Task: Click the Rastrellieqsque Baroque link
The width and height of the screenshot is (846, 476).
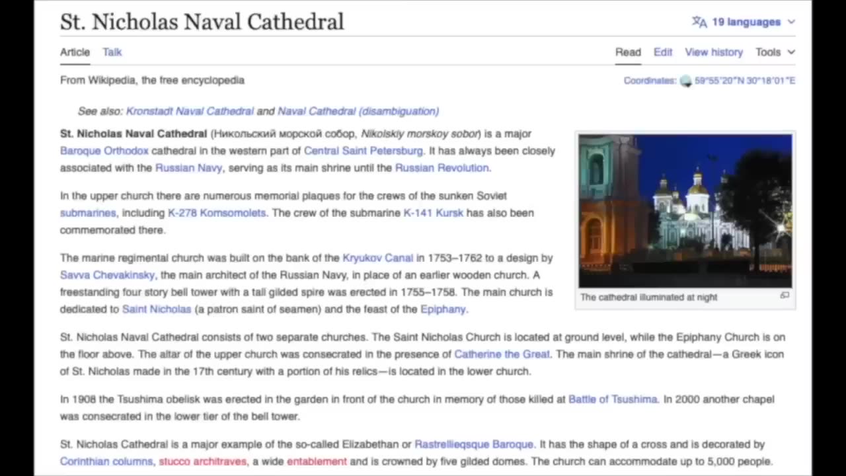Action: [474, 444]
